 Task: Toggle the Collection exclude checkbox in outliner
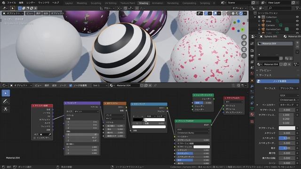259,17
